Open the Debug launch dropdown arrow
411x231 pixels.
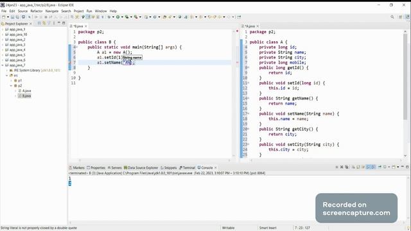click(x=113, y=17)
